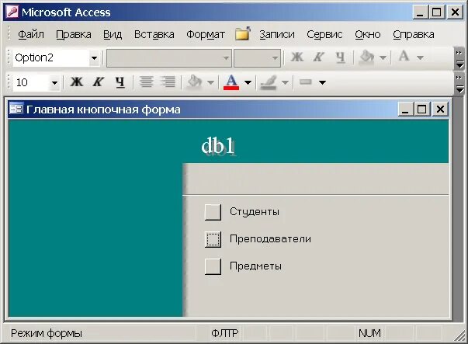This screenshot has height=344, width=468.
Task: Open the Справка menu
Action: pyautogui.click(x=414, y=34)
